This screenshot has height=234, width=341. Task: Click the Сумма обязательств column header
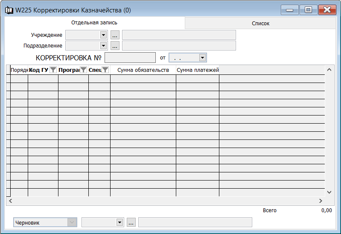click(x=143, y=70)
